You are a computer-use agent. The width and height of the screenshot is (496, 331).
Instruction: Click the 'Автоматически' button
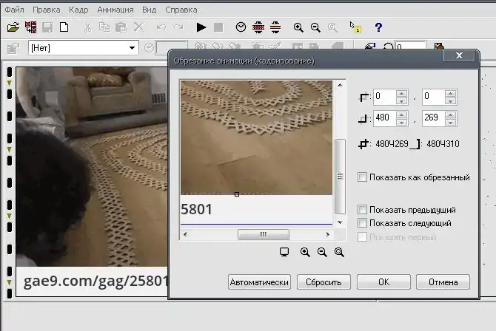tap(259, 282)
